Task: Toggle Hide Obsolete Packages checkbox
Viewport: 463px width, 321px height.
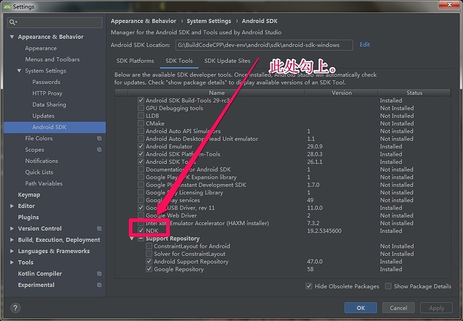Action: click(309, 286)
